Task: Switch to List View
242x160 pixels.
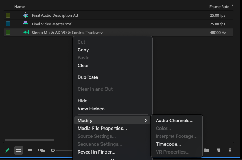Action: (x=19, y=150)
